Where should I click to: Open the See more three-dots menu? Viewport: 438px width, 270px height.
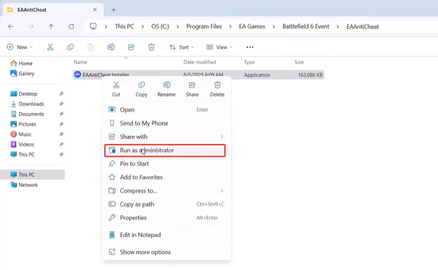(250, 47)
